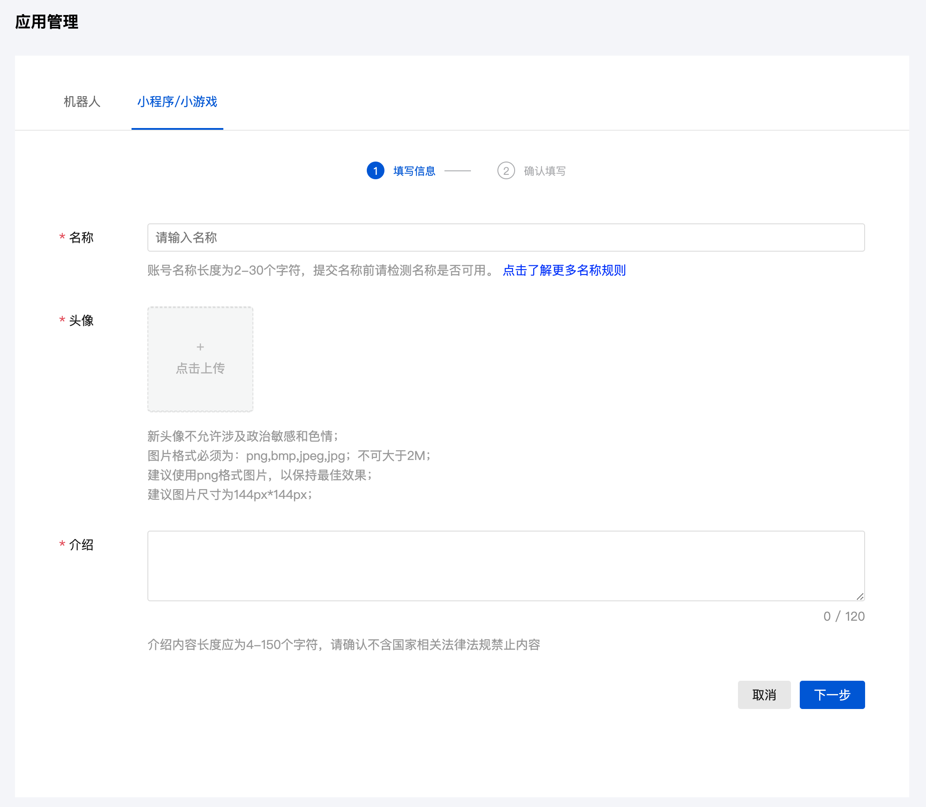Click the step 1 circle icon
The height and width of the screenshot is (807, 926).
point(375,171)
